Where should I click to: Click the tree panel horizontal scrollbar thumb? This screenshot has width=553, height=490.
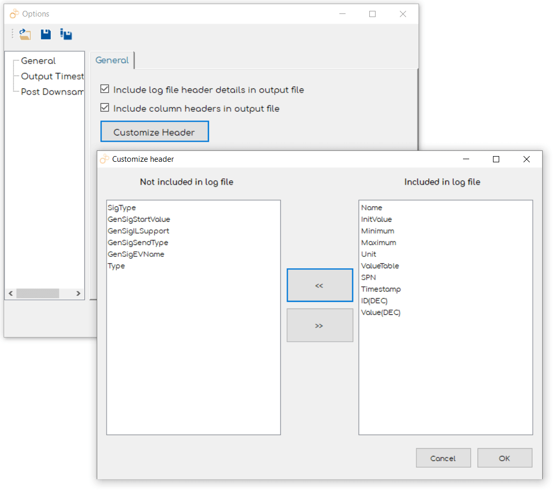(x=38, y=294)
